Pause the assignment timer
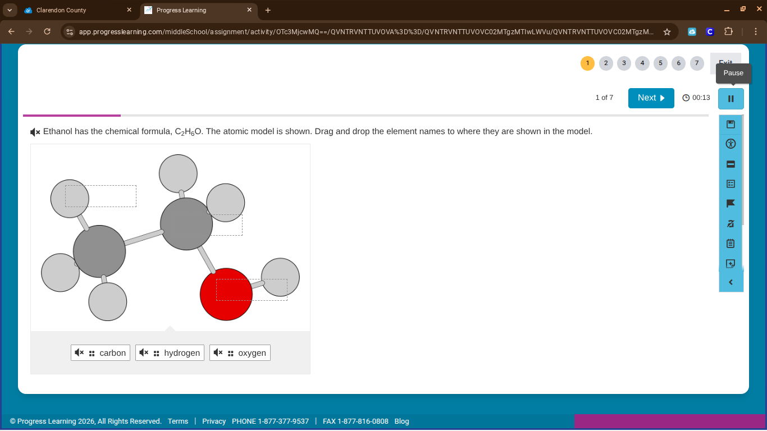 pos(731,98)
